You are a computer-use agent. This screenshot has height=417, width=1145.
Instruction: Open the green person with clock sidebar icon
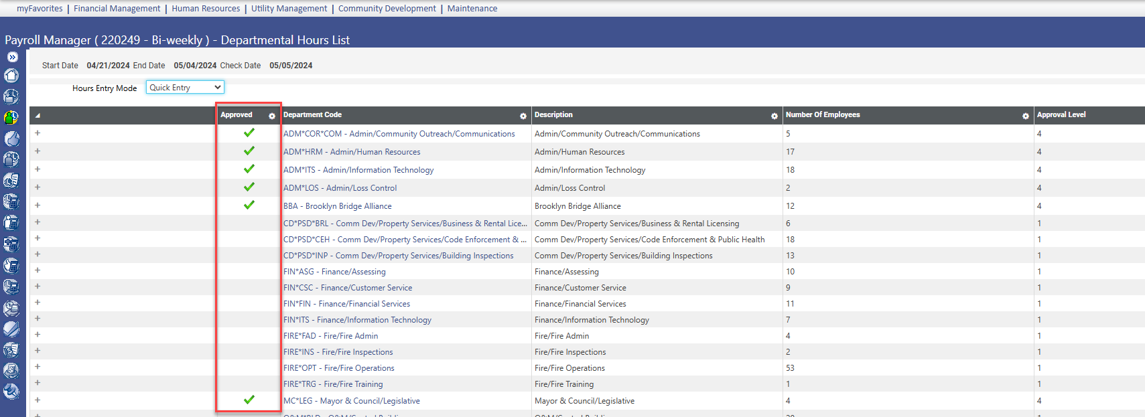[11, 117]
